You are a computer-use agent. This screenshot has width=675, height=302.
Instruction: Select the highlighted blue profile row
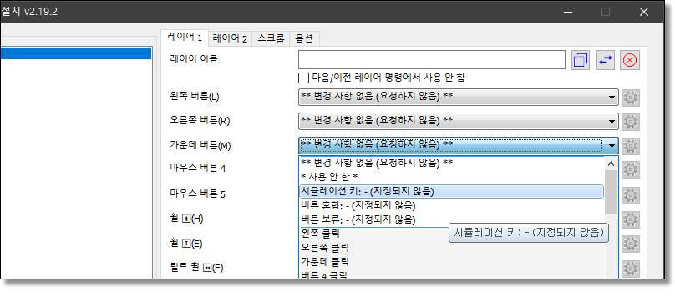point(75,53)
